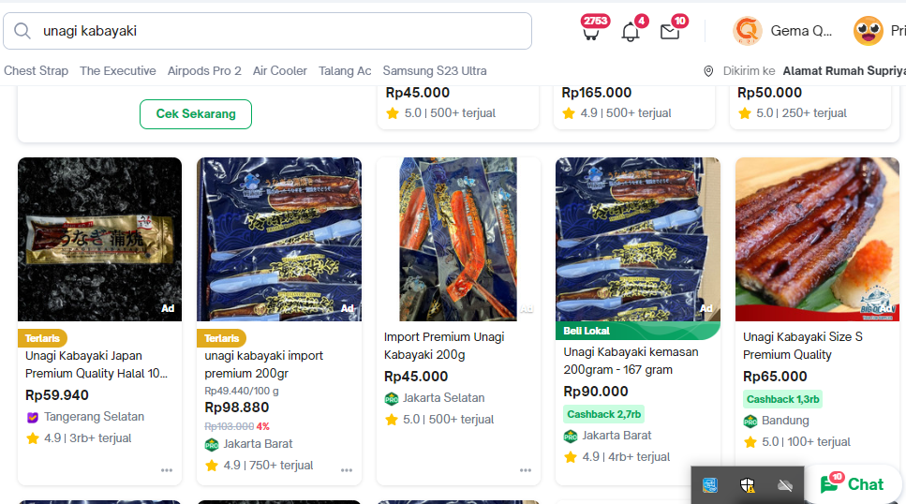The height and width of the screenshot is (504, 906).
Task: Open the shopping cart with 2753 items
Action: (590, 33)
